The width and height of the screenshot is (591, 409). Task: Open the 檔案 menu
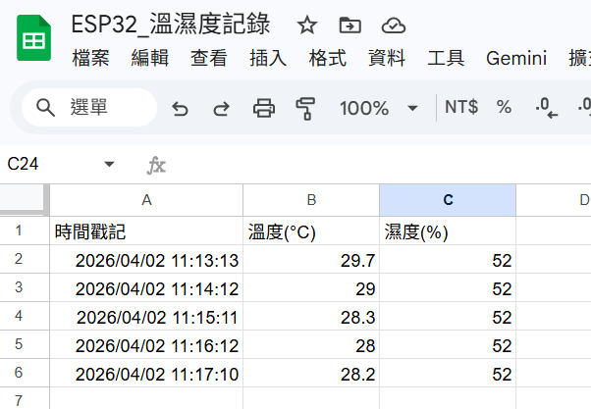coord(91,59)
